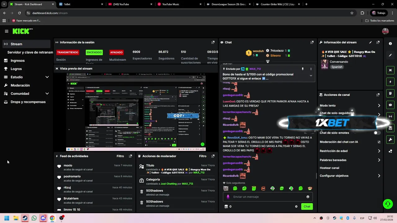
Task: Open external link for Moderación del chat con IA
Action: point(379,142)
